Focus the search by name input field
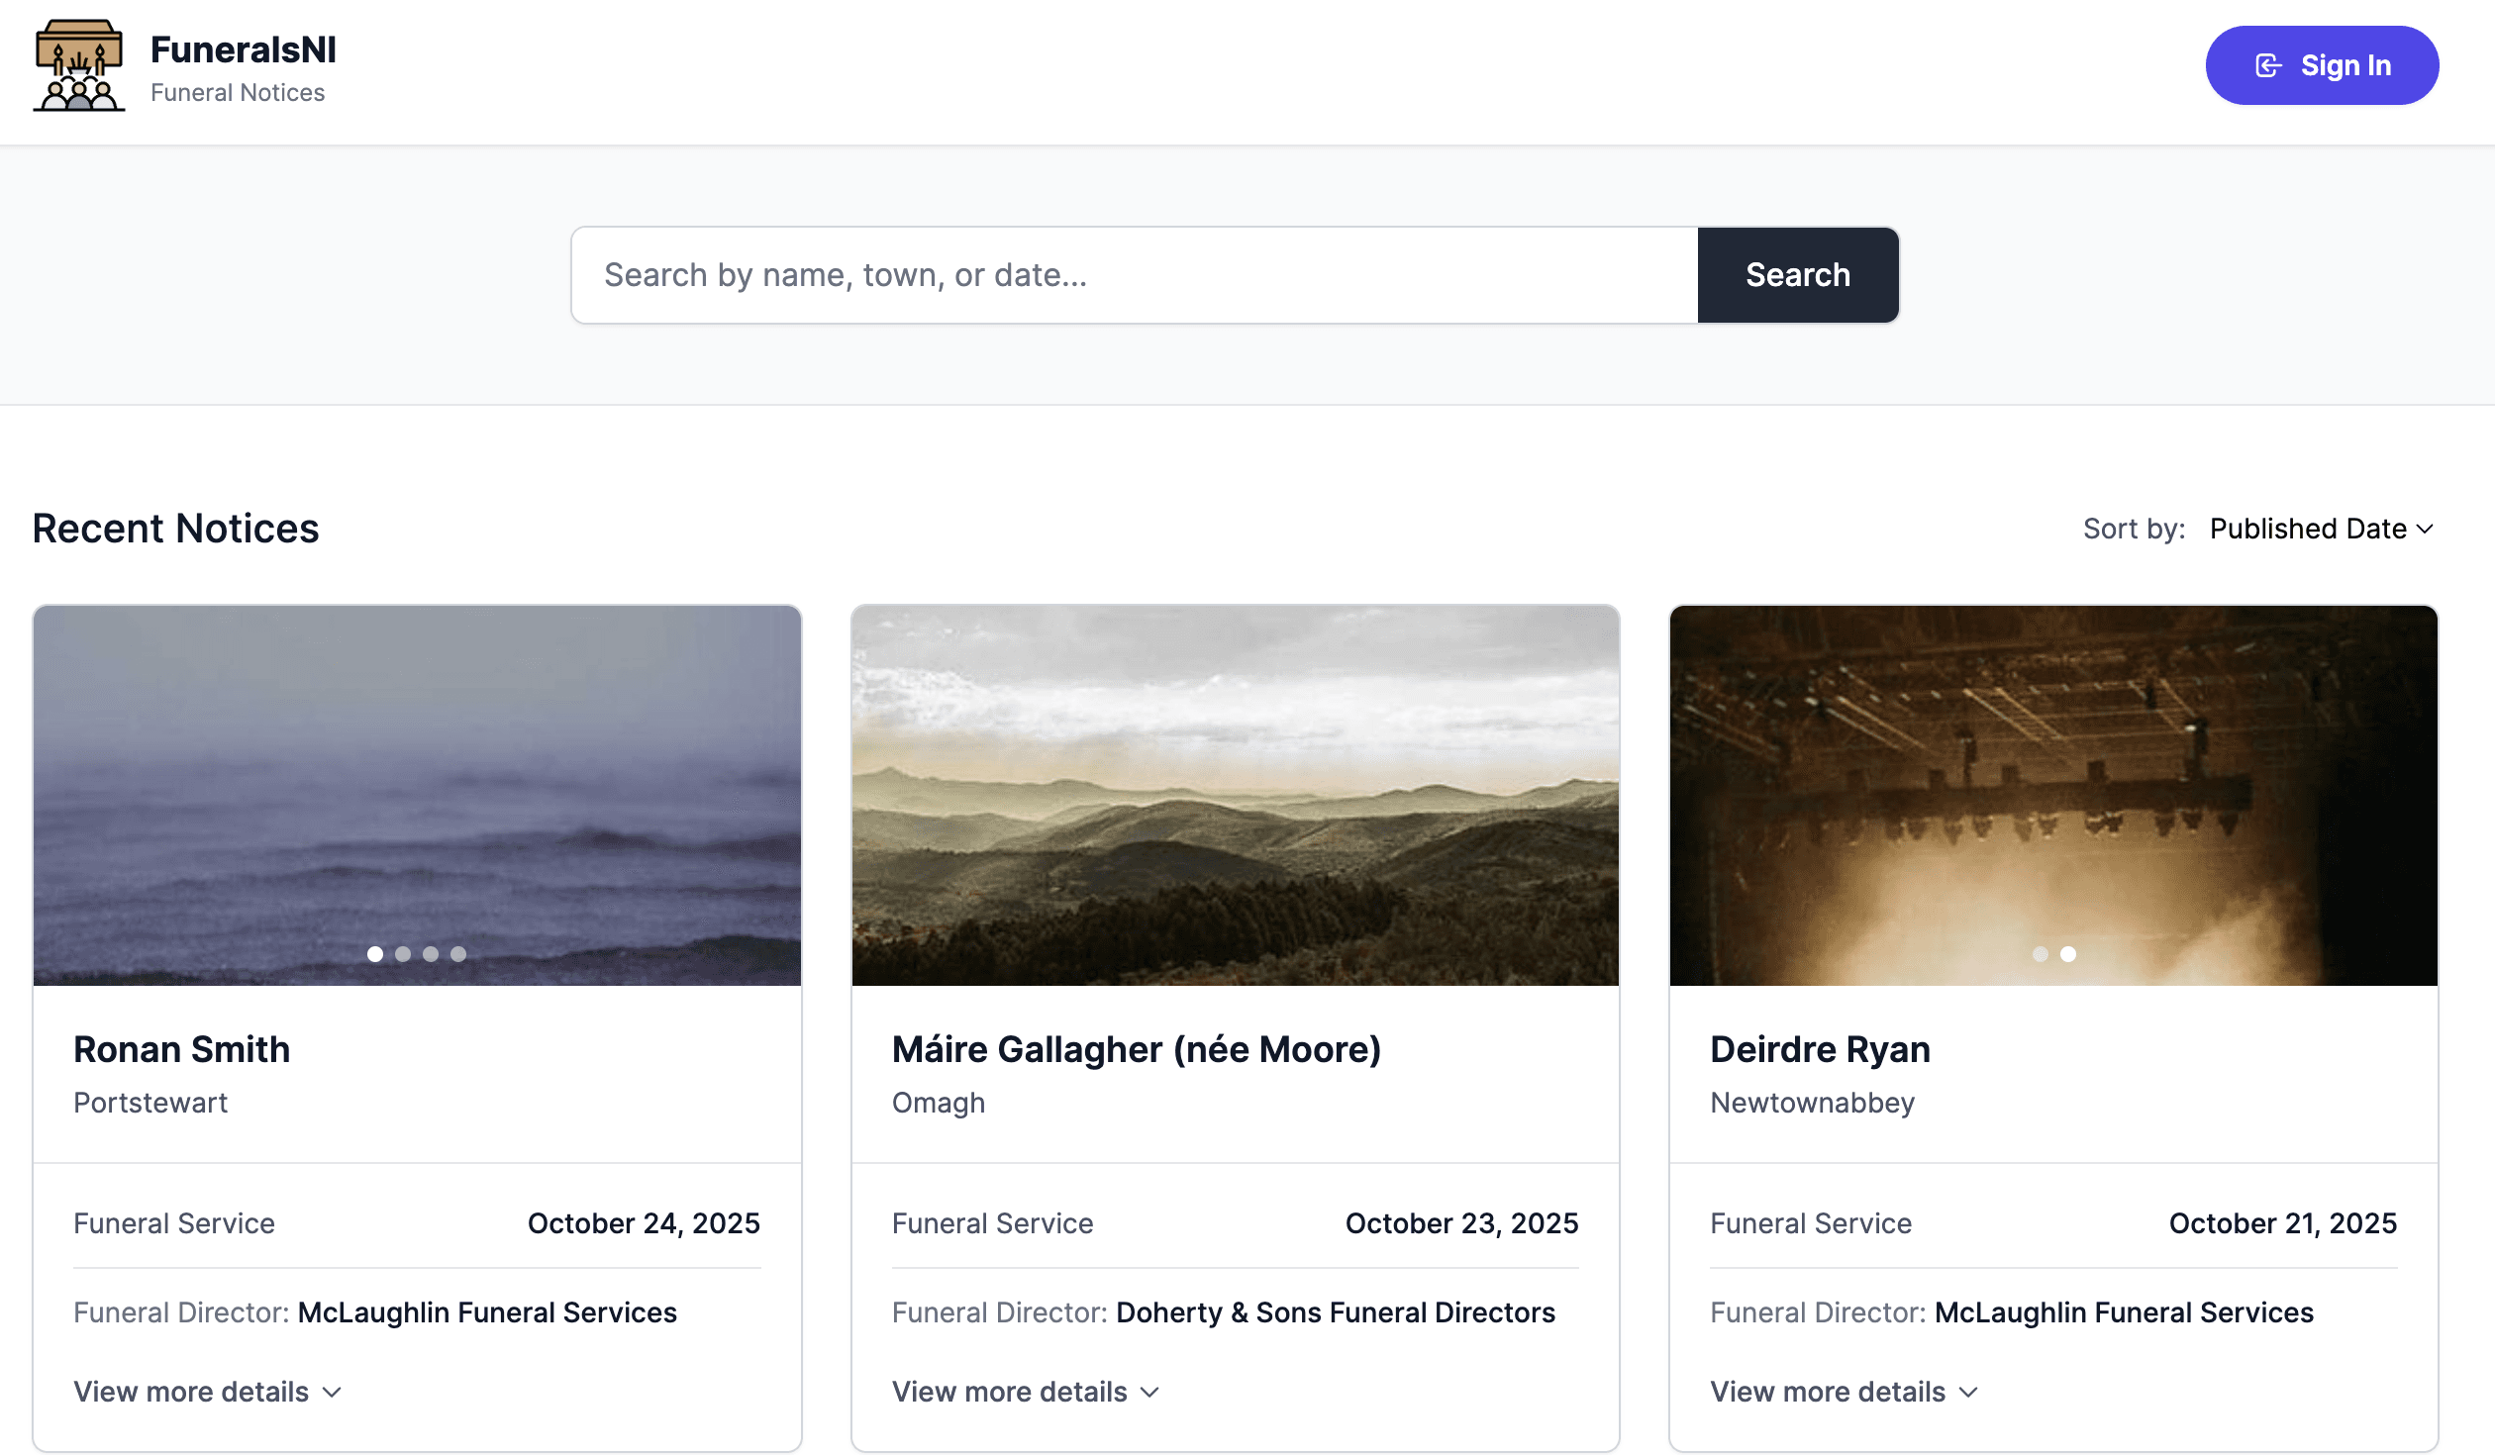 [x=1134, y=275]
